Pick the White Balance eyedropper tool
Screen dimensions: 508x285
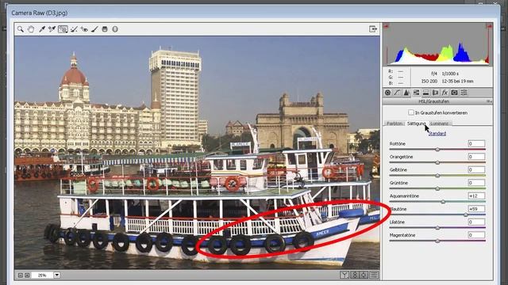click(42, 29)
